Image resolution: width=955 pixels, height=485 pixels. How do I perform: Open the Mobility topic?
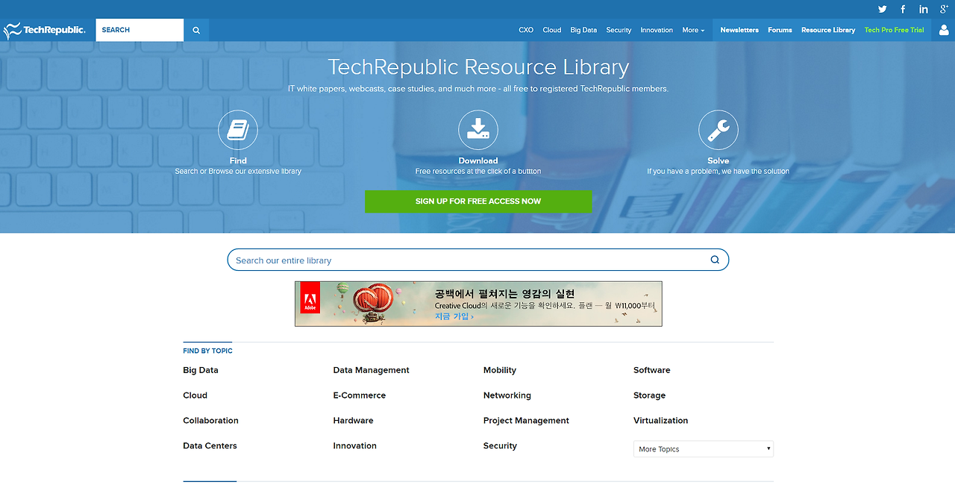pyautogui.click(x=500, y=370)
